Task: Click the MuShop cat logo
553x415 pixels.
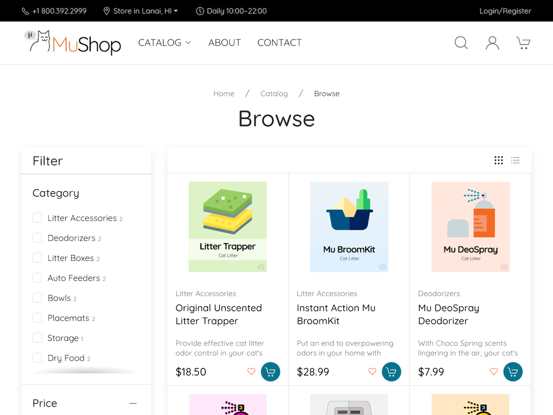Action: pos(73,43)
